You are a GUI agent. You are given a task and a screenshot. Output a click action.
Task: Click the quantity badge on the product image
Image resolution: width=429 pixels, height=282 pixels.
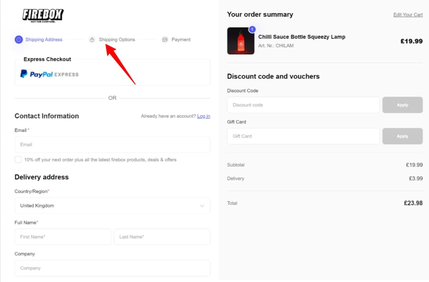click(252, 29)
